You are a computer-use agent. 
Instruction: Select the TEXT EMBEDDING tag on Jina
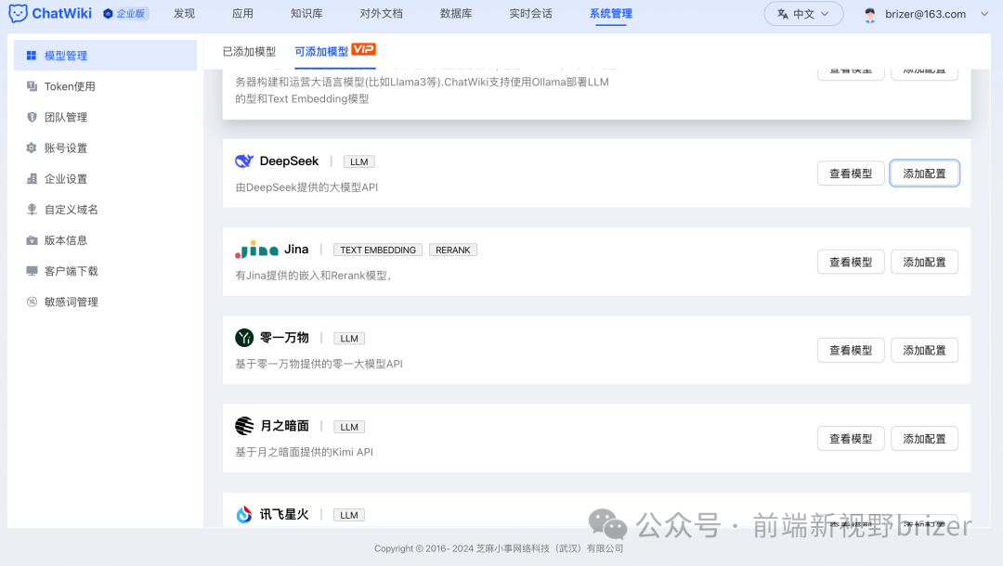click(x=377, y=249)
